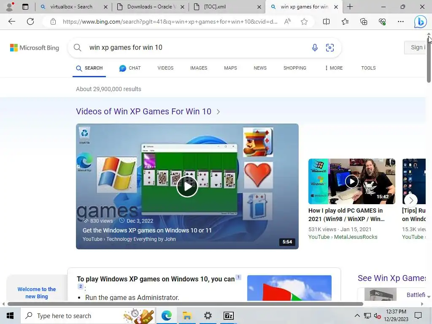The image size is (432, 324).
Task: Select the MAPS search category
Action: click(230, 68)
